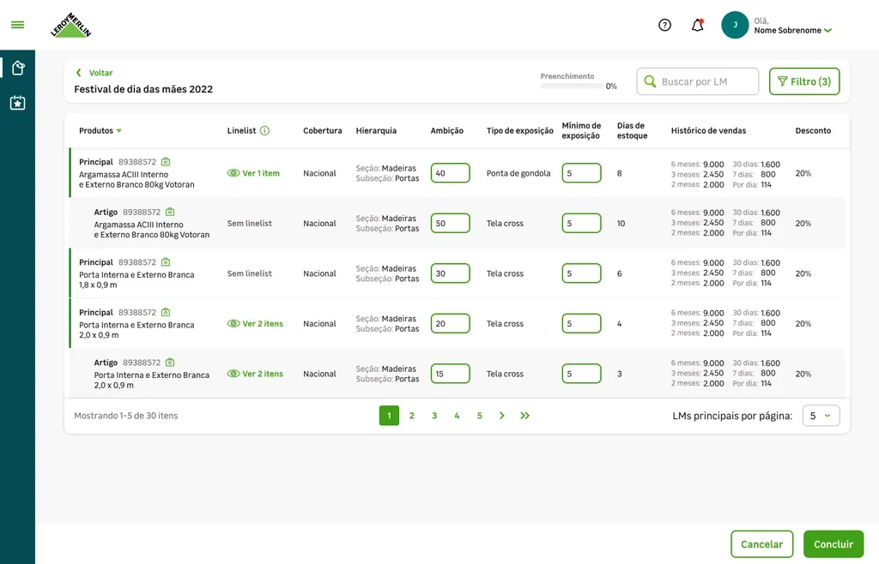This screenshot has height=564, width=879.
Task: Click the Voltar back link
Action: (94, 73)
